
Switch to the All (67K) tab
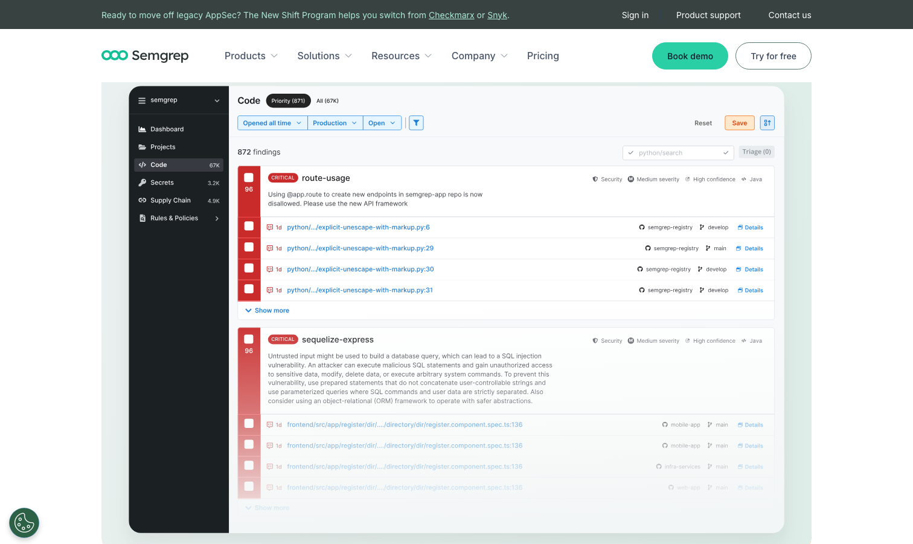(327, 101)
